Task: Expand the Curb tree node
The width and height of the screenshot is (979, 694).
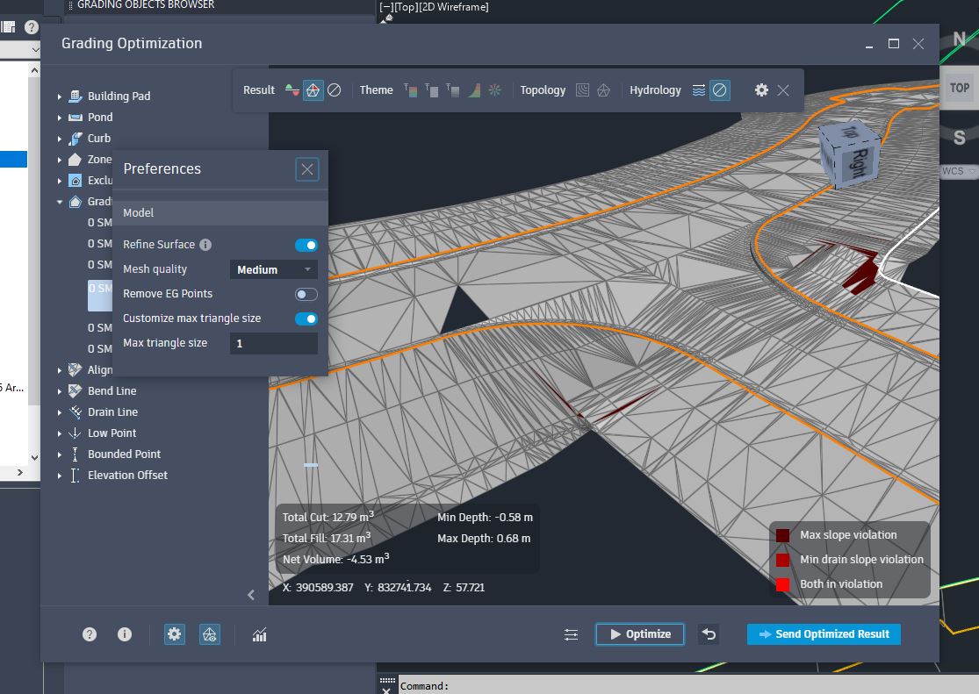Action: pos(60,140)
